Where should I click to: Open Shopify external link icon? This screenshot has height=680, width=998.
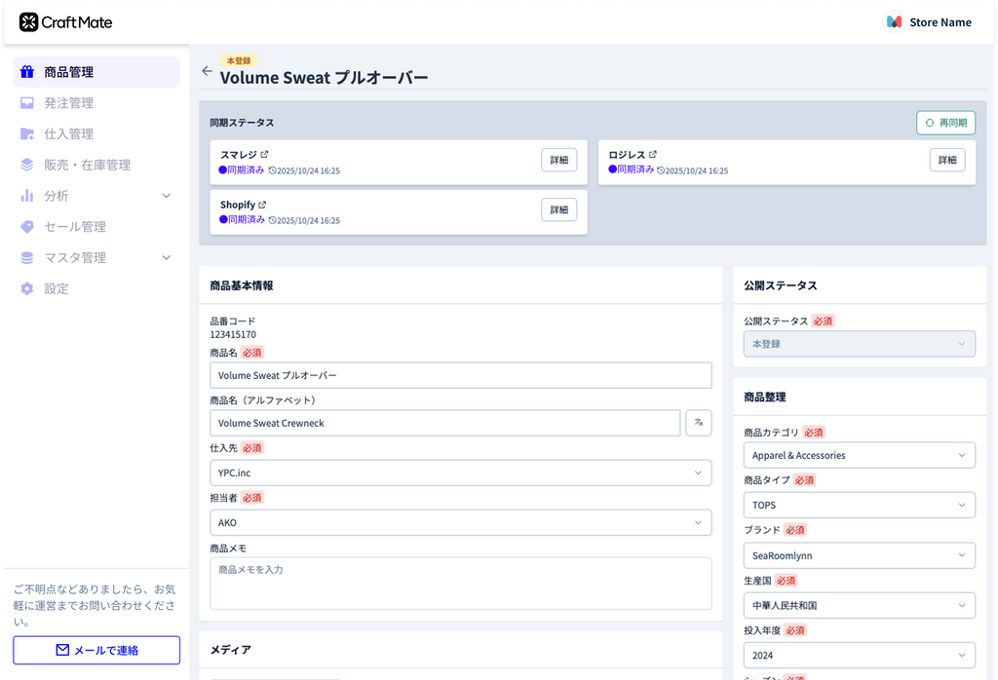click(262, 206)
